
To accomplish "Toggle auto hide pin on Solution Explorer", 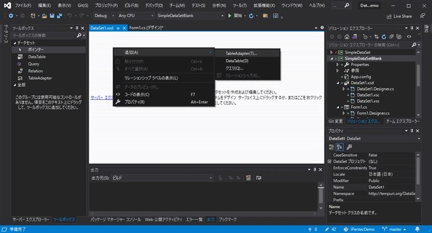I will 412,28.
